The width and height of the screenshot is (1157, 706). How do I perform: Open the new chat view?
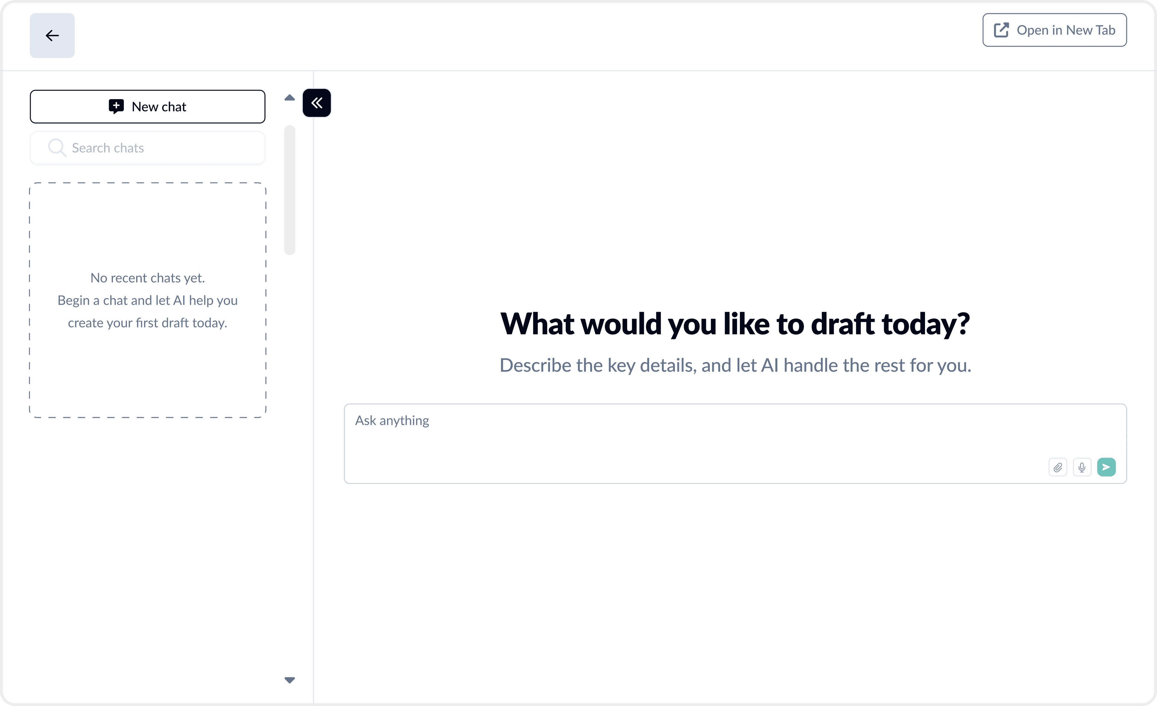[x=147, y=106]
